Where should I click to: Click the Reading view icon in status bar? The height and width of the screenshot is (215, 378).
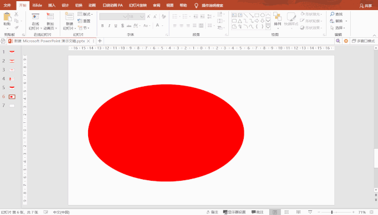pyautogui.click(x=299, y=212)
